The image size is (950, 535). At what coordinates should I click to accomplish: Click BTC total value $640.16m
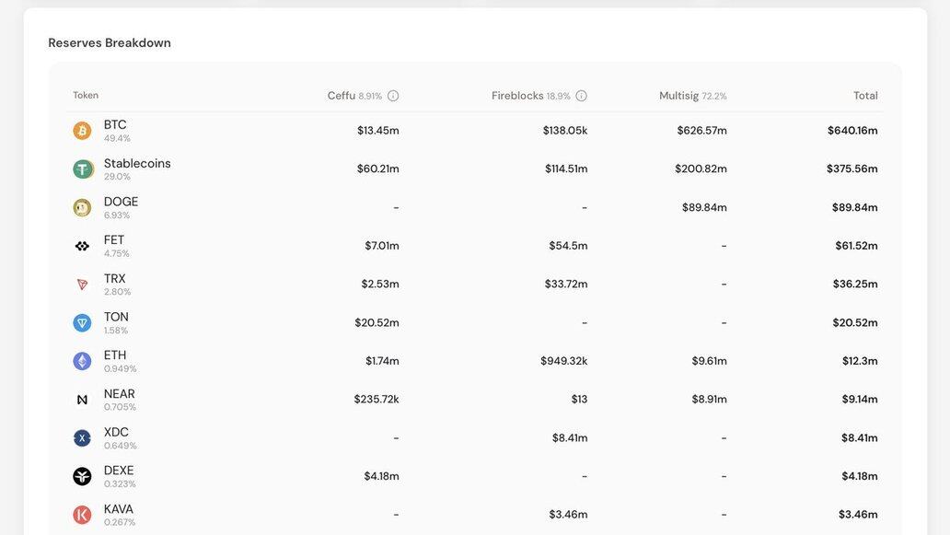click(852, 130)
